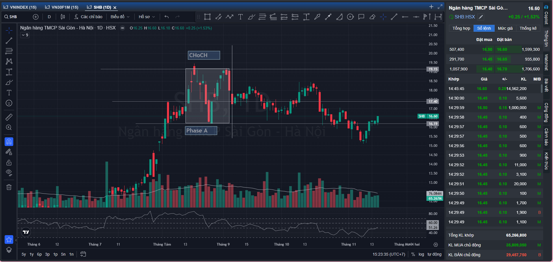Image resolution: width=553 pixels, height=262 pixels.
Task: Open the object tree layers icon
Action: pyautogui.click(x=9, y=250)
